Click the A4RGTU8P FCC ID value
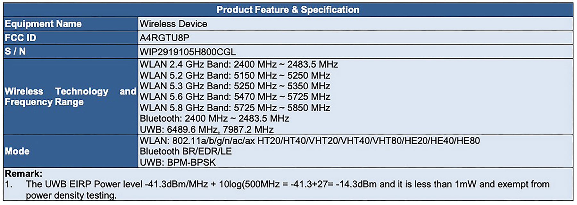577x205 pixels. (x=164, y=38)
